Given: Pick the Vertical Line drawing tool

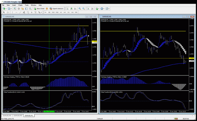Looking at the screenshot, I should tap(12, 12).
